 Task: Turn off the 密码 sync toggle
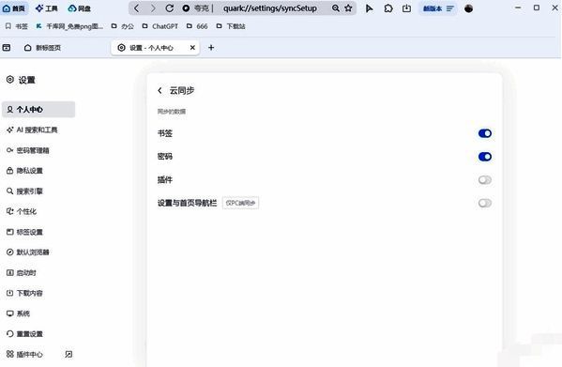click(484, 157)
